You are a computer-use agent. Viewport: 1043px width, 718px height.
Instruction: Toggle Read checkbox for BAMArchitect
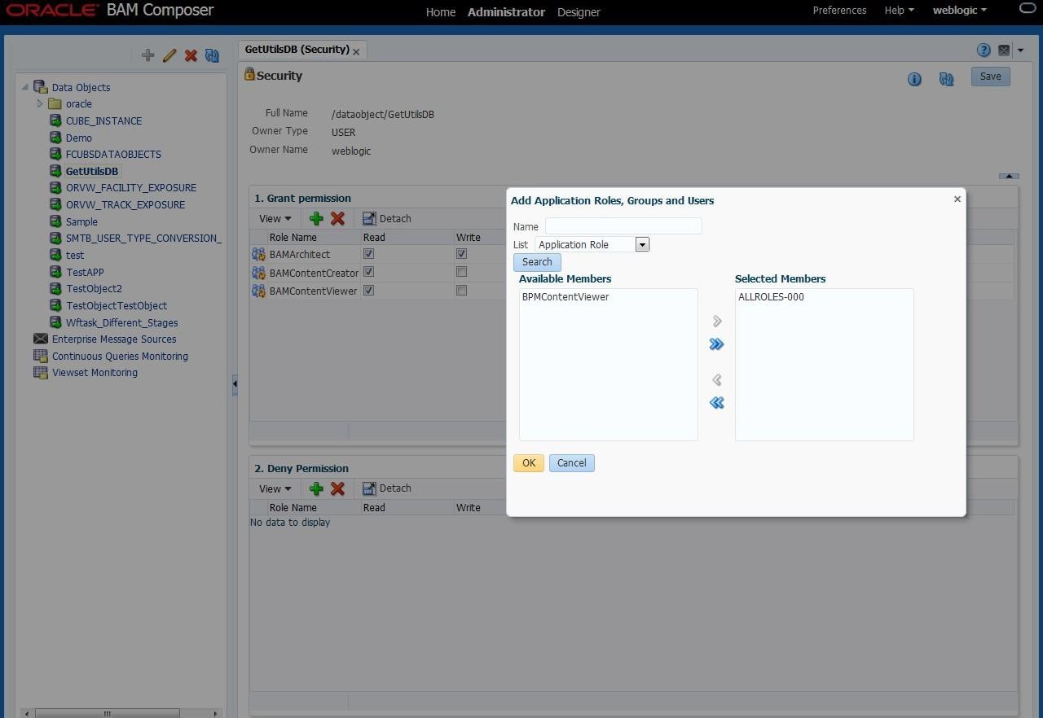tap(368, 254)
